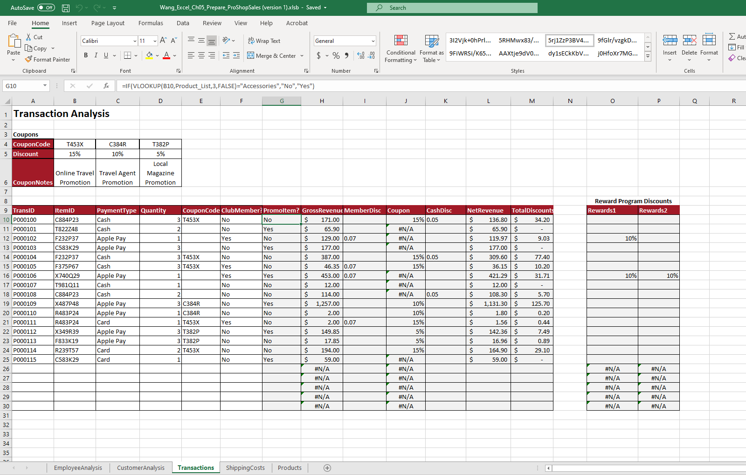Expand the cell Styles gallery
Image resolution: width=746 pixels, height=475 pixels.
[648, 56]
